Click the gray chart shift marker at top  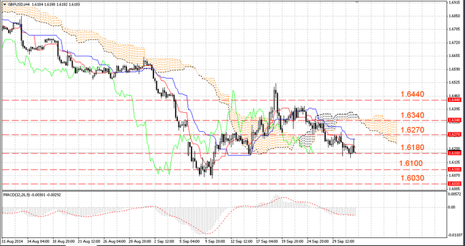pyautogui.click(x=357, y=2)
